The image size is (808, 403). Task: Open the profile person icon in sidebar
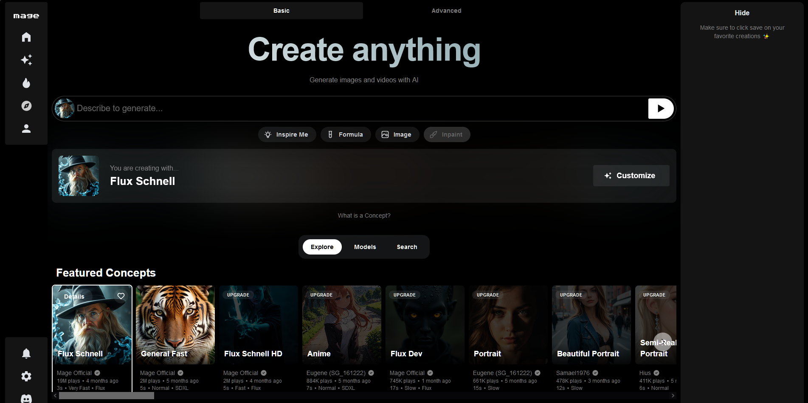tap(26, 129)
